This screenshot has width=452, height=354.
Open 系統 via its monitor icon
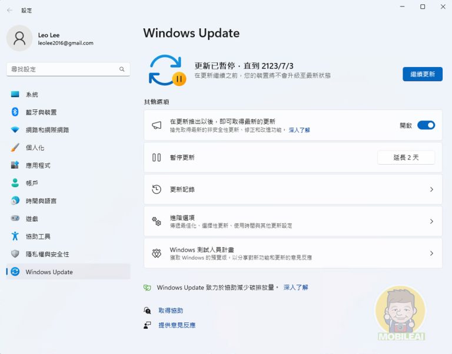(15, 94)
